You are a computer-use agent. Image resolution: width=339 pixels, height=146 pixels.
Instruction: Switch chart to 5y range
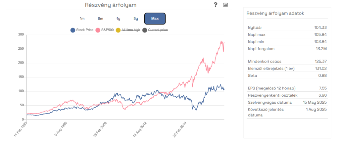(x=135, y=19)
